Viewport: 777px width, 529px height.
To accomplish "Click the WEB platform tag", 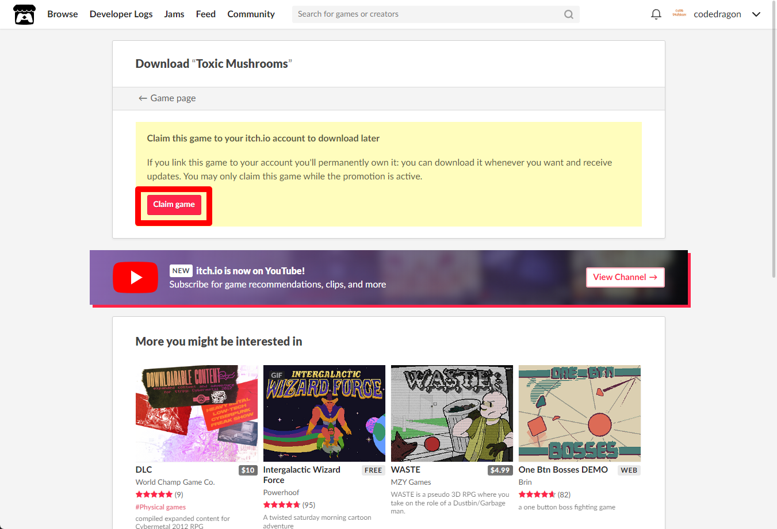I will tap(629, 470).
